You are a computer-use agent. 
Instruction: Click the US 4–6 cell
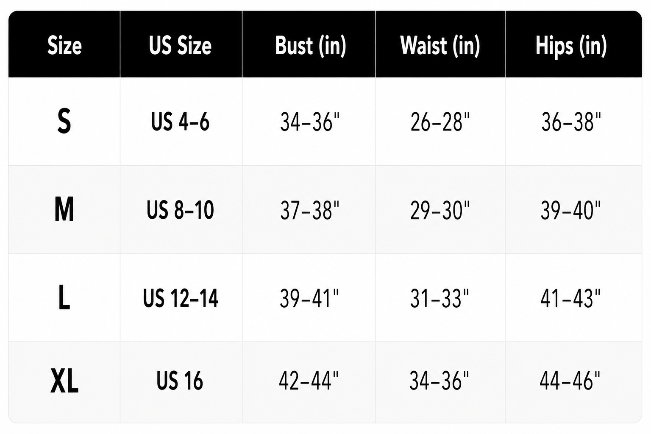pyautogui.click(x=181, y=122)
